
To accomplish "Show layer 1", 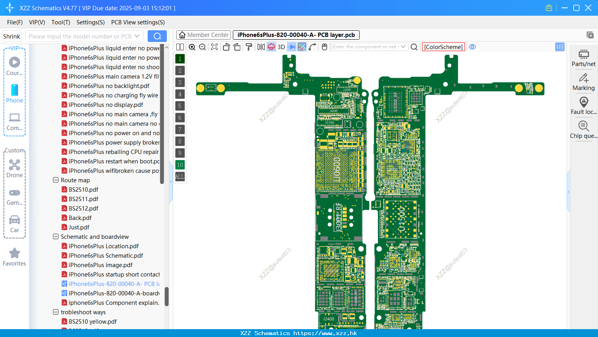I will [x=180, y=59].
